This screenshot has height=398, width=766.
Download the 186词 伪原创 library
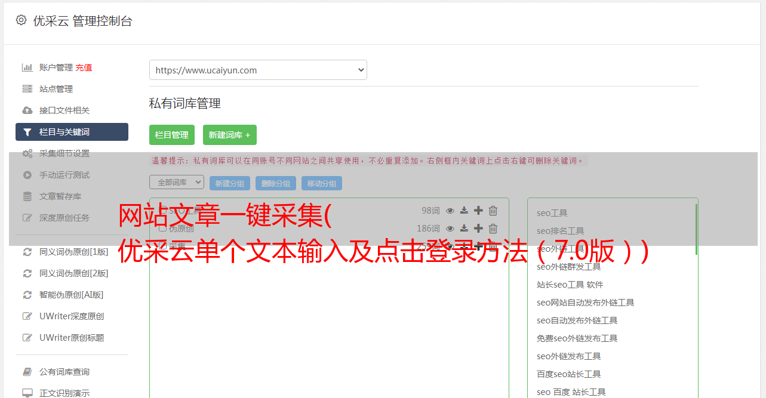pos(464,229)
